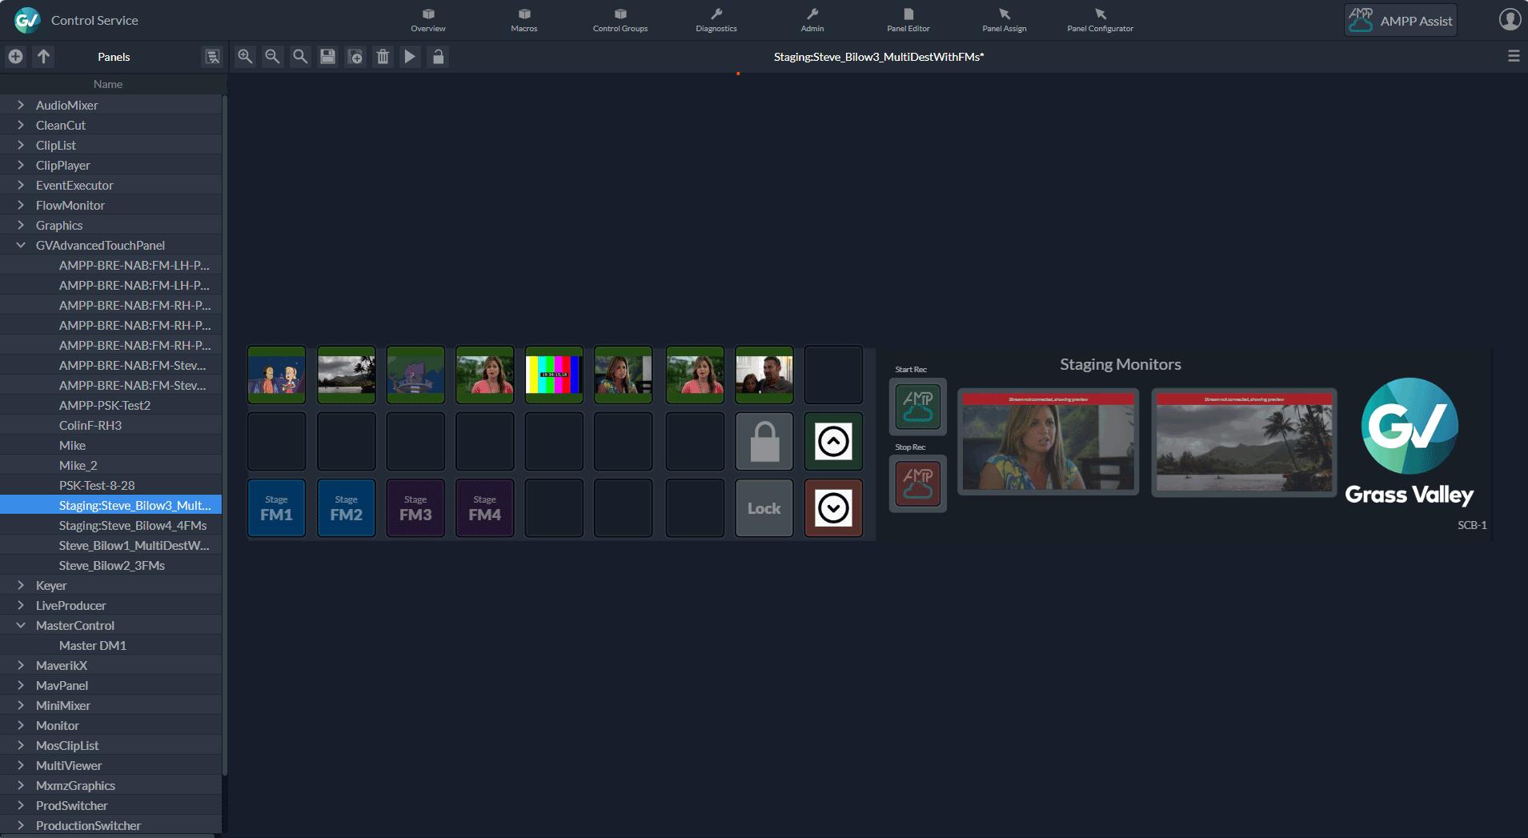The width and height of the screenshot is (1528, 838).
Task: Open the Diagnostics tab
Action: pyautogui.click(x=716, y=20)
